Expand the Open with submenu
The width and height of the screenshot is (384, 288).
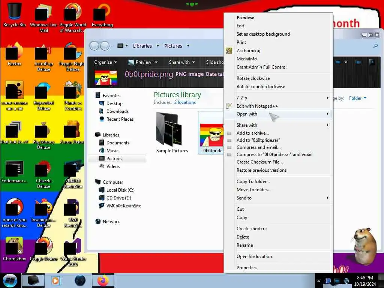[x=278, y=114]
